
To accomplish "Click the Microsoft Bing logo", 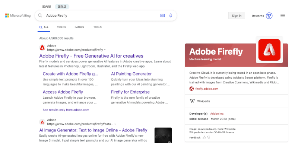I will 18,16.
